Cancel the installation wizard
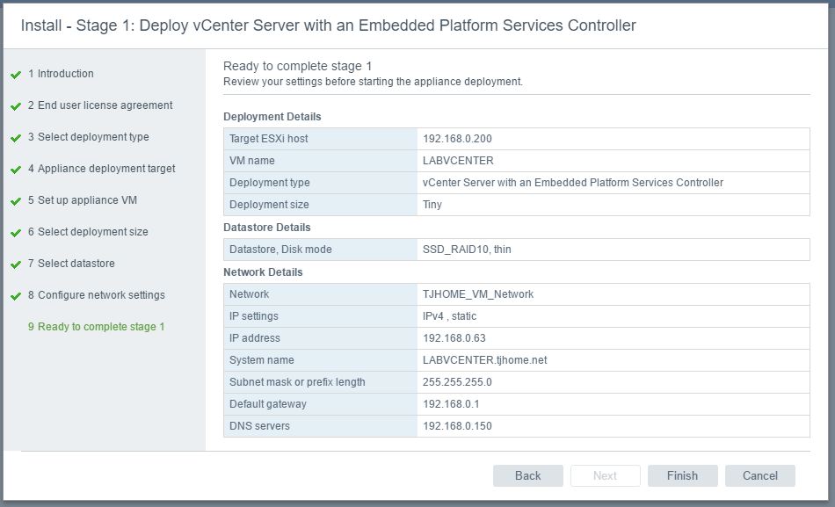Screen dimensions: 835x507 (760, 475)
